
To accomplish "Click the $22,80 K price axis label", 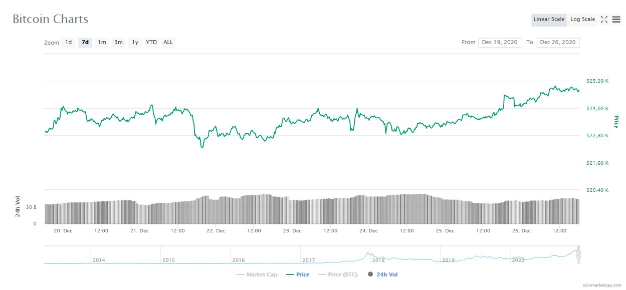I will (x=597, y=136).
